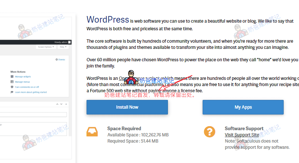Click the comments icon beside Turn comments
Screen dimensions: 299x163
(x=12, y=87)
